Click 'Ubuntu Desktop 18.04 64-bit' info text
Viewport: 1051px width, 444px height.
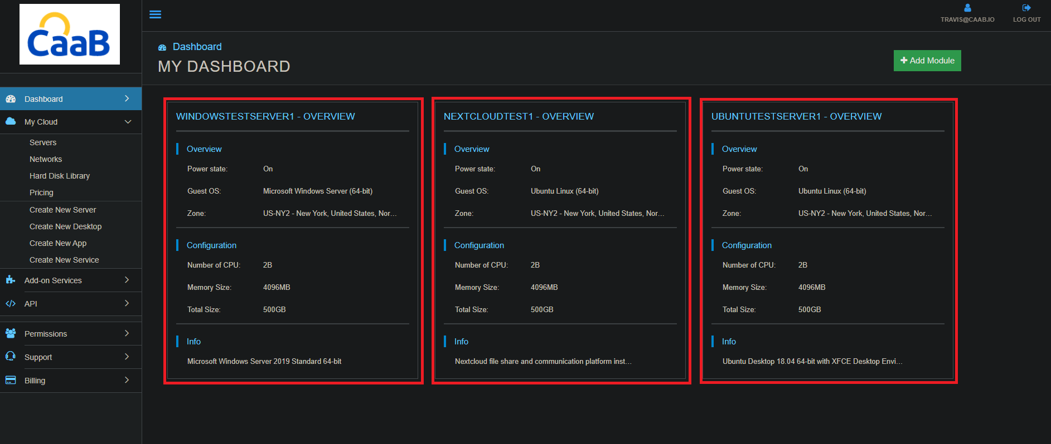[812, 361]
